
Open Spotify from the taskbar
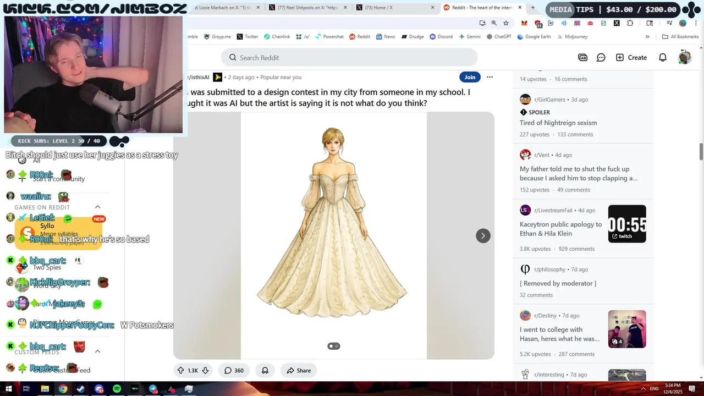coord(117,389)
